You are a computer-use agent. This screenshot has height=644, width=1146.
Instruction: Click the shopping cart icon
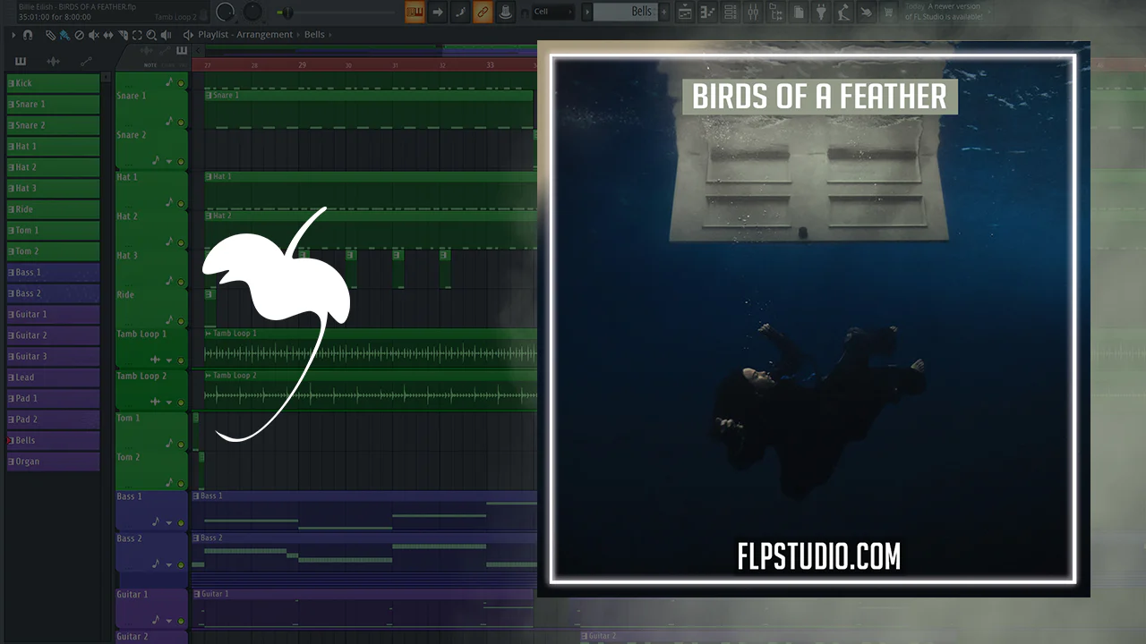(888, 12)
